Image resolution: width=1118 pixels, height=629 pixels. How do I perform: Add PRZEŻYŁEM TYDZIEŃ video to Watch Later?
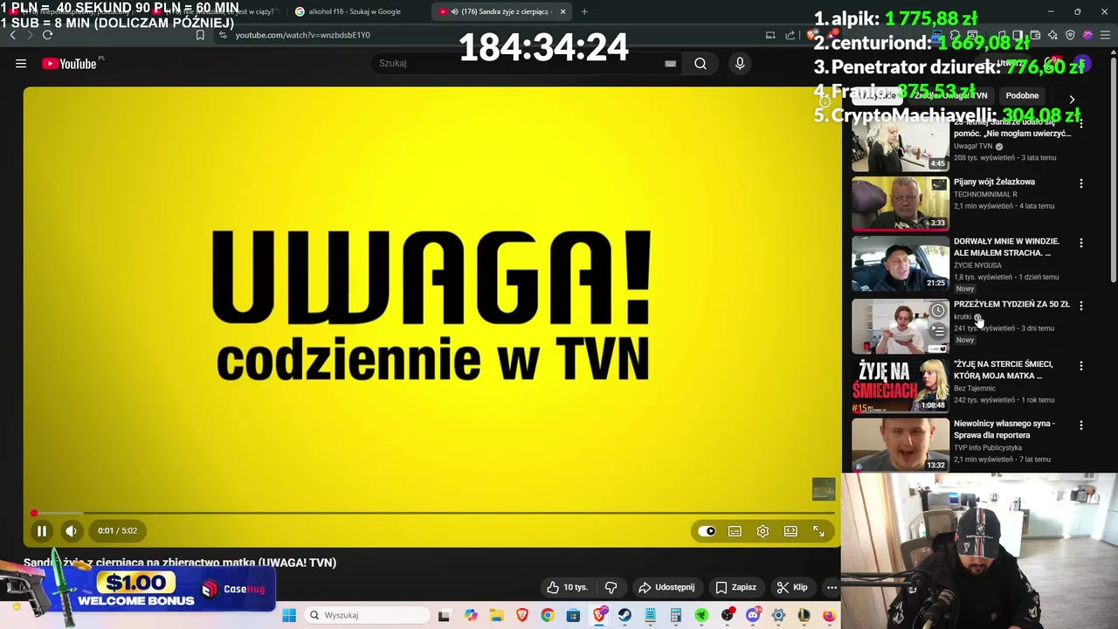coord(938,310)
